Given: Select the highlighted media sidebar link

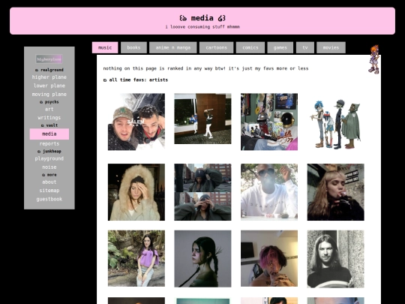Looking at the screenshot, I should [49, 134].
